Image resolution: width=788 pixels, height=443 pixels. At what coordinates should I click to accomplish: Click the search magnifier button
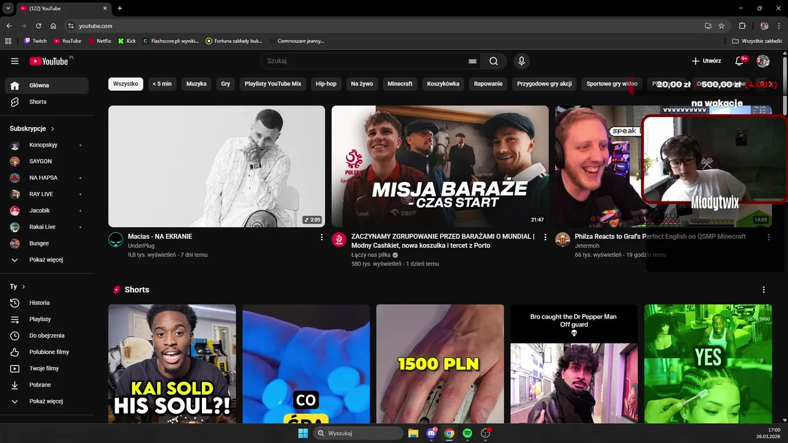pyautogui.click(x=494, y=61)
